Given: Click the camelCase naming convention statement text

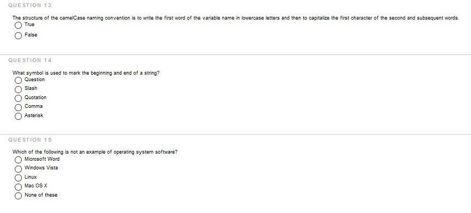Looking at the screenshot, I should pyautogui.click(x=236, y=18).
